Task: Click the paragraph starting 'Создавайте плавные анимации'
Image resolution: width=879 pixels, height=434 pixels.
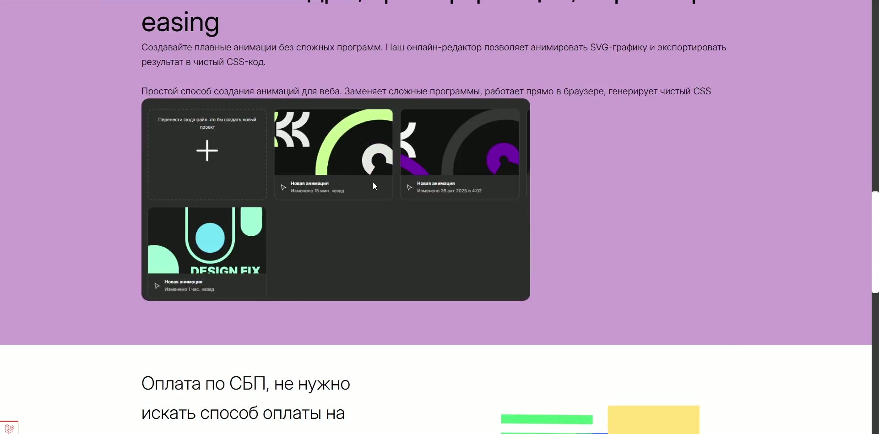Action: 434,54
